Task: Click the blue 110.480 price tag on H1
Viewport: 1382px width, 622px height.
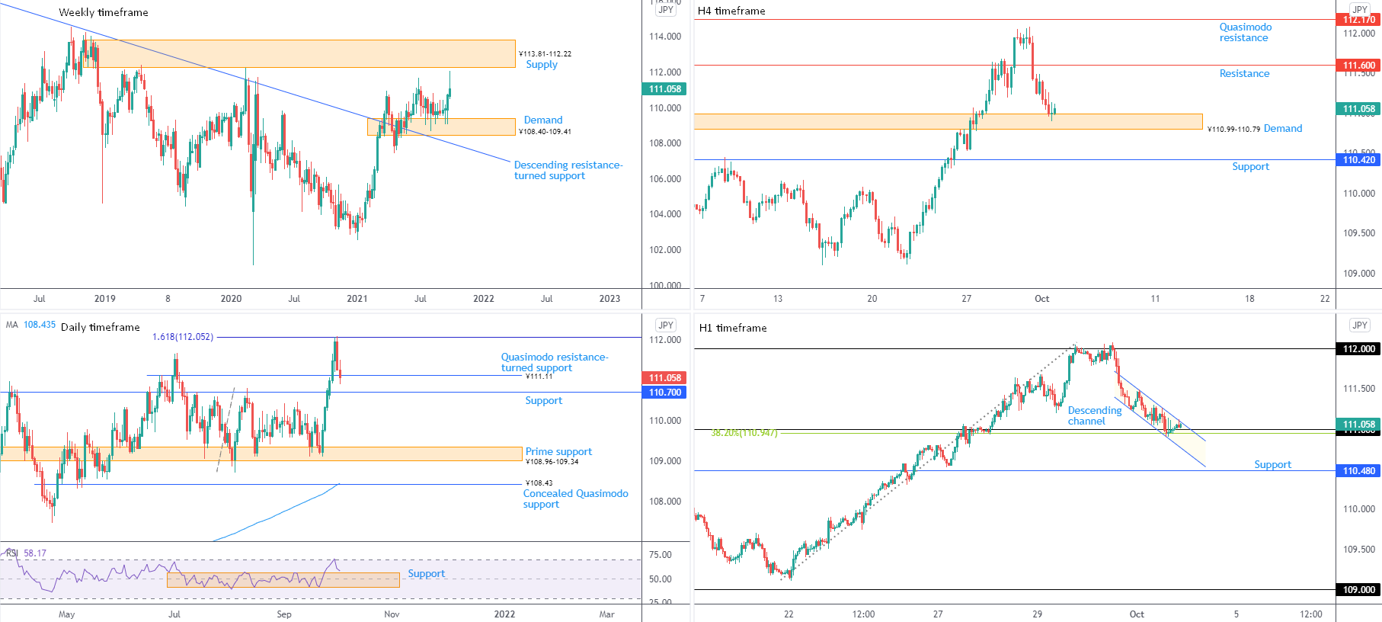Action: click(1359, 471)
